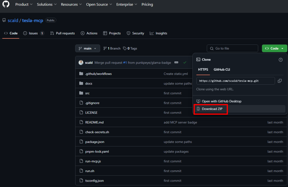The height and width of the screenshot is (187, 288).
Task: Open commit message 'add MCP server badge'
Action: pos(180,122)
